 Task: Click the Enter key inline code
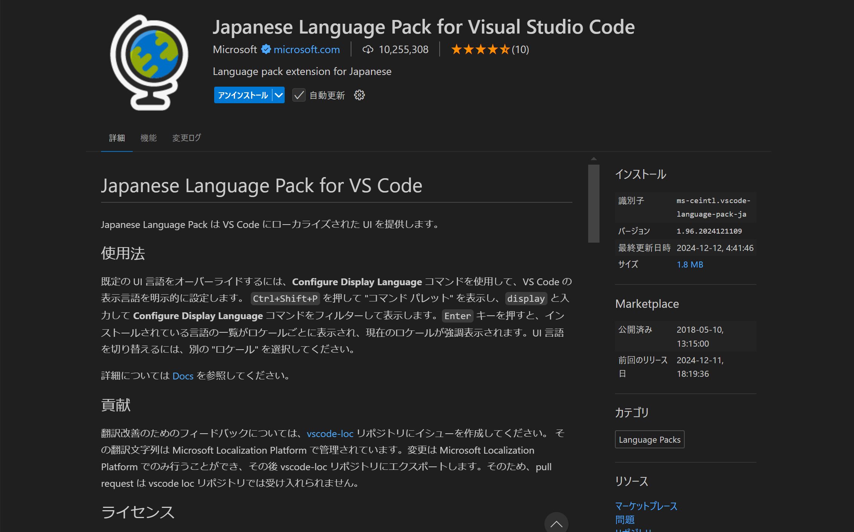(x=458, y=316)
